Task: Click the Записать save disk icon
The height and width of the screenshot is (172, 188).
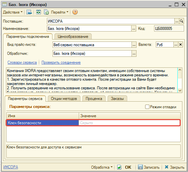Action: tap(140, 167)
